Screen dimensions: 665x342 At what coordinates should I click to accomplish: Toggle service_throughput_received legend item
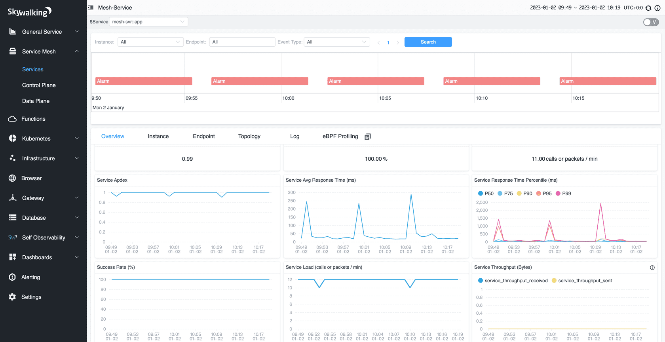tap(513, 281)
